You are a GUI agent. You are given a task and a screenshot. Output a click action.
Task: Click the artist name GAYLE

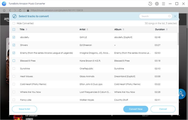pos(83,37)
